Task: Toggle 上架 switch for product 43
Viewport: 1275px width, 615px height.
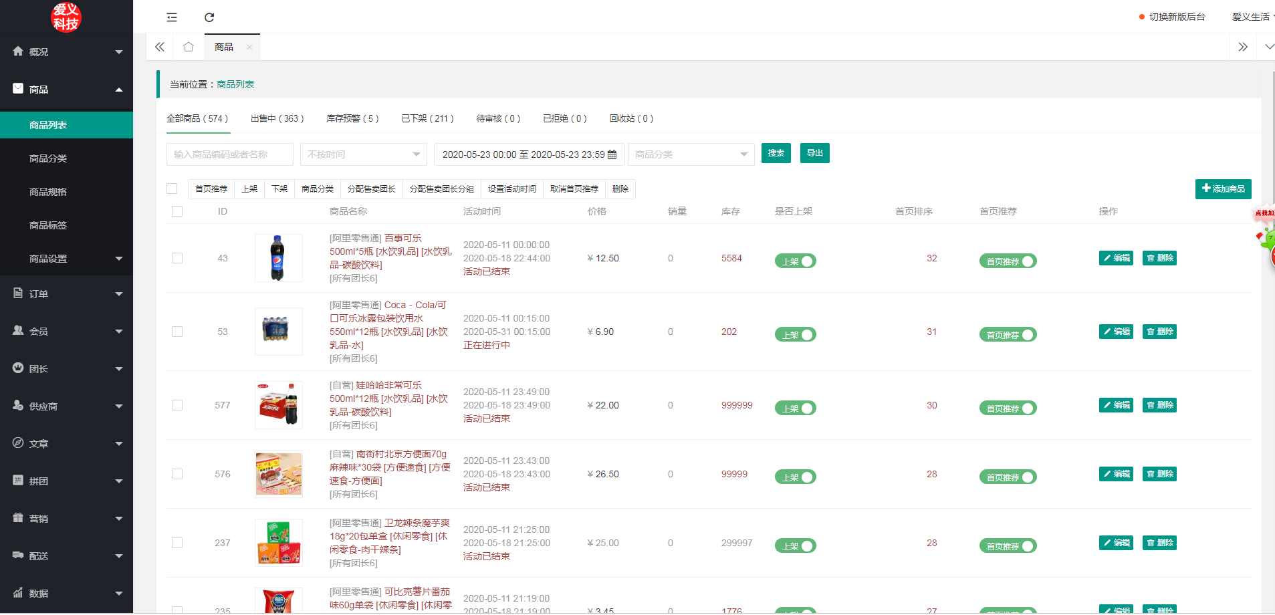Action: 795,261
